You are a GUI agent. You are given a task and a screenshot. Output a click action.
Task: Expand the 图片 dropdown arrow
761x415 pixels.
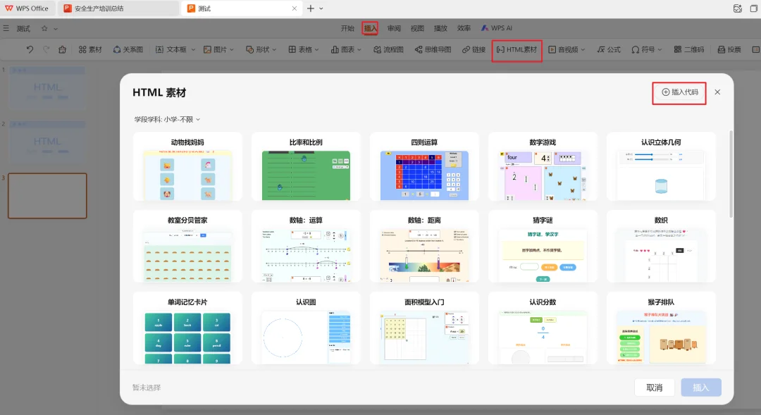(x=232, y=50)
